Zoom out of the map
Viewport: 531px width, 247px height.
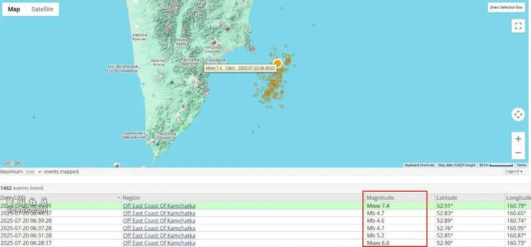click(x=518, y=153)
